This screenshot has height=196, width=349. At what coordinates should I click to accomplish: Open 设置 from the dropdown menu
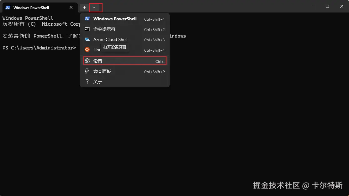click(125, 61)
